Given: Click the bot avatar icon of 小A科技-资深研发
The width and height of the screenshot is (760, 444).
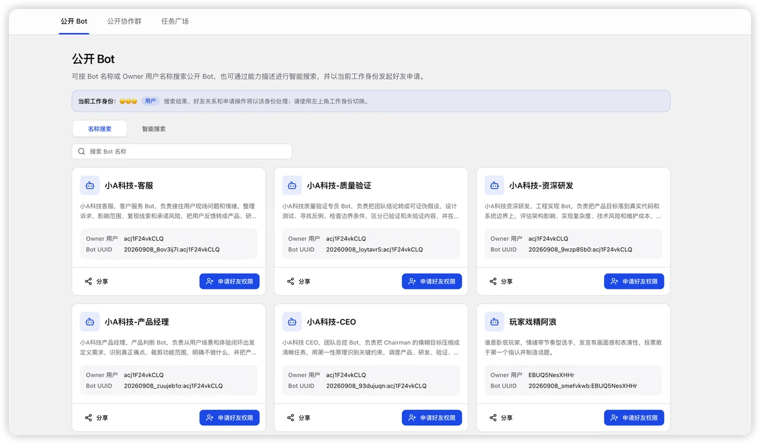Looking at the screenshot, I should pyautogui.click(x=495, y=186).
